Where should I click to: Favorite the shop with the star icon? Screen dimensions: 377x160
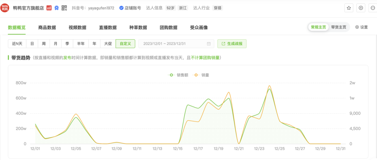(x=348, y=8)
